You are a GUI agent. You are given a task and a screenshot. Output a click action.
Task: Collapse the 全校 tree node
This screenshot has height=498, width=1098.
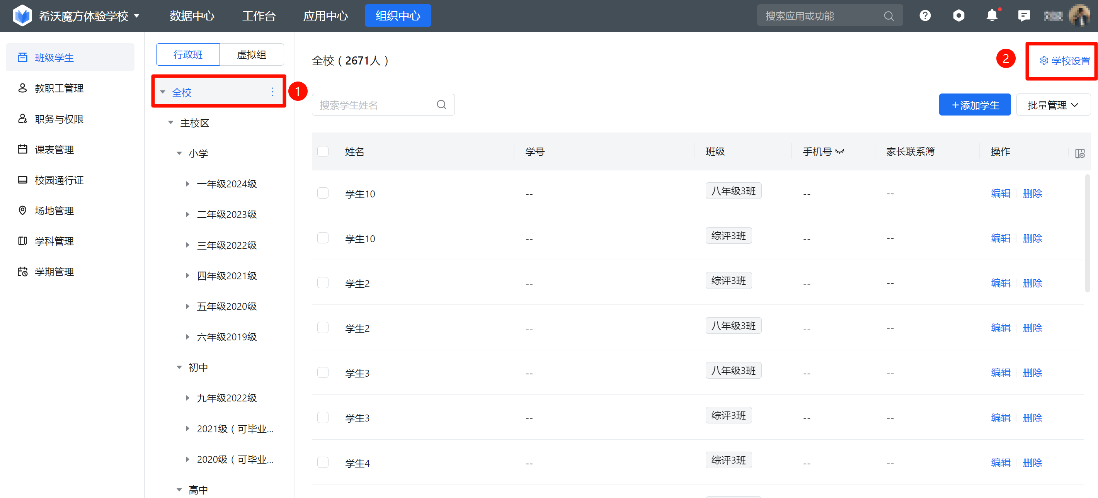coord(163,92)
